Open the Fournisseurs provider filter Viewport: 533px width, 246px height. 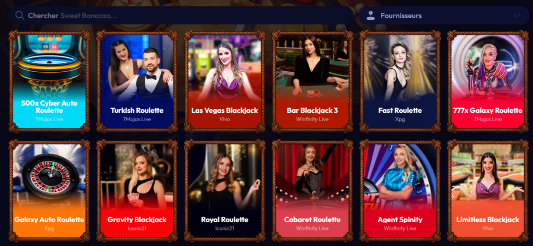point(443,16)
